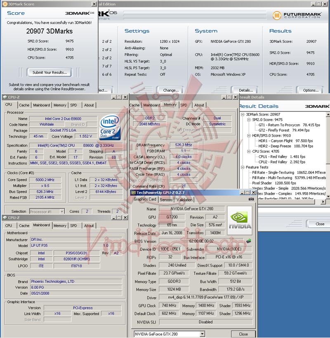The image size is (330, 338).
Task: Click the CPU-Z Core Speed value field
Action: coord(45,180)
